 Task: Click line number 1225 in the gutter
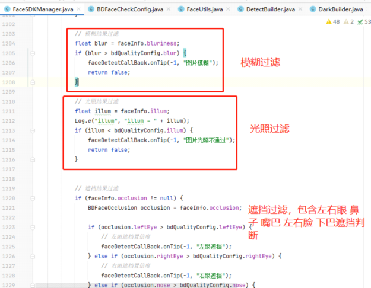click(9, 247)
